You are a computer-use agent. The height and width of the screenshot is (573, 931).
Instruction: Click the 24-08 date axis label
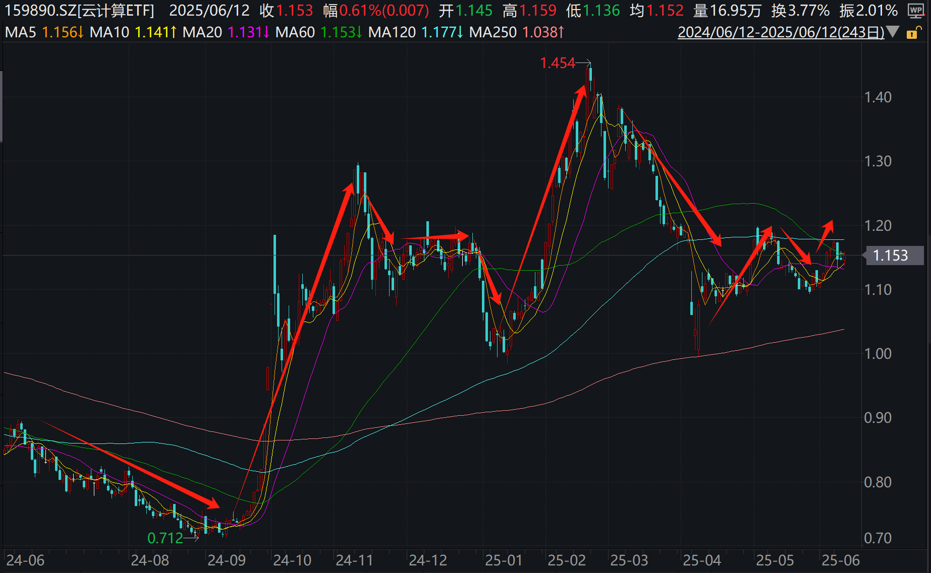point(150,560)
